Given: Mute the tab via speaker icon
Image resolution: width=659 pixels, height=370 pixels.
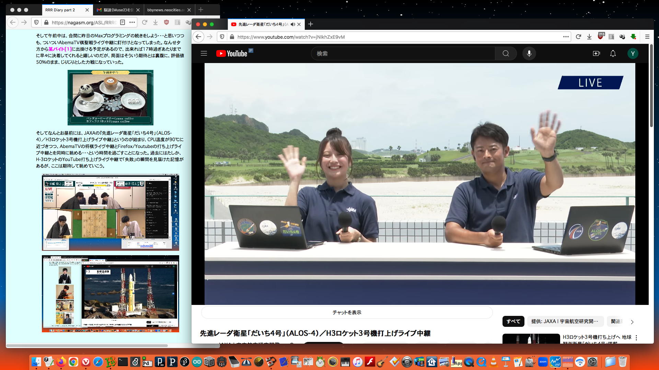Looking at the screenshot, I should [x=292, y=24].
